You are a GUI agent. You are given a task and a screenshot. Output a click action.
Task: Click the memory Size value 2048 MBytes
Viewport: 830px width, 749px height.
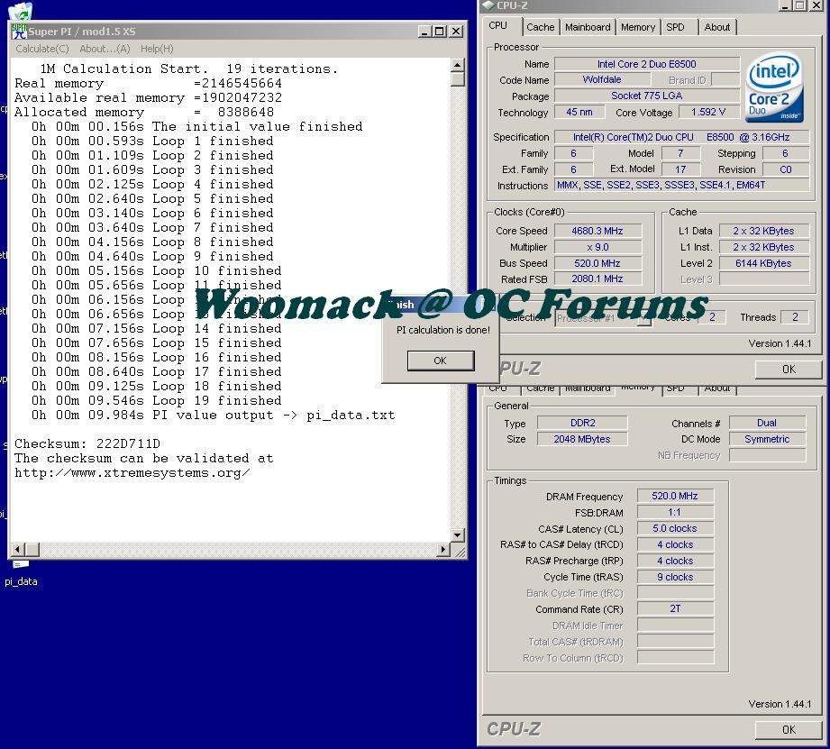582,439
